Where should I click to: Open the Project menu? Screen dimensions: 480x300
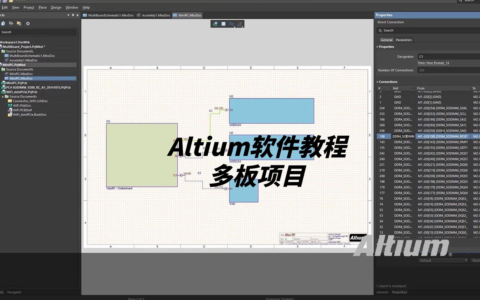click(x=29, y=7)
